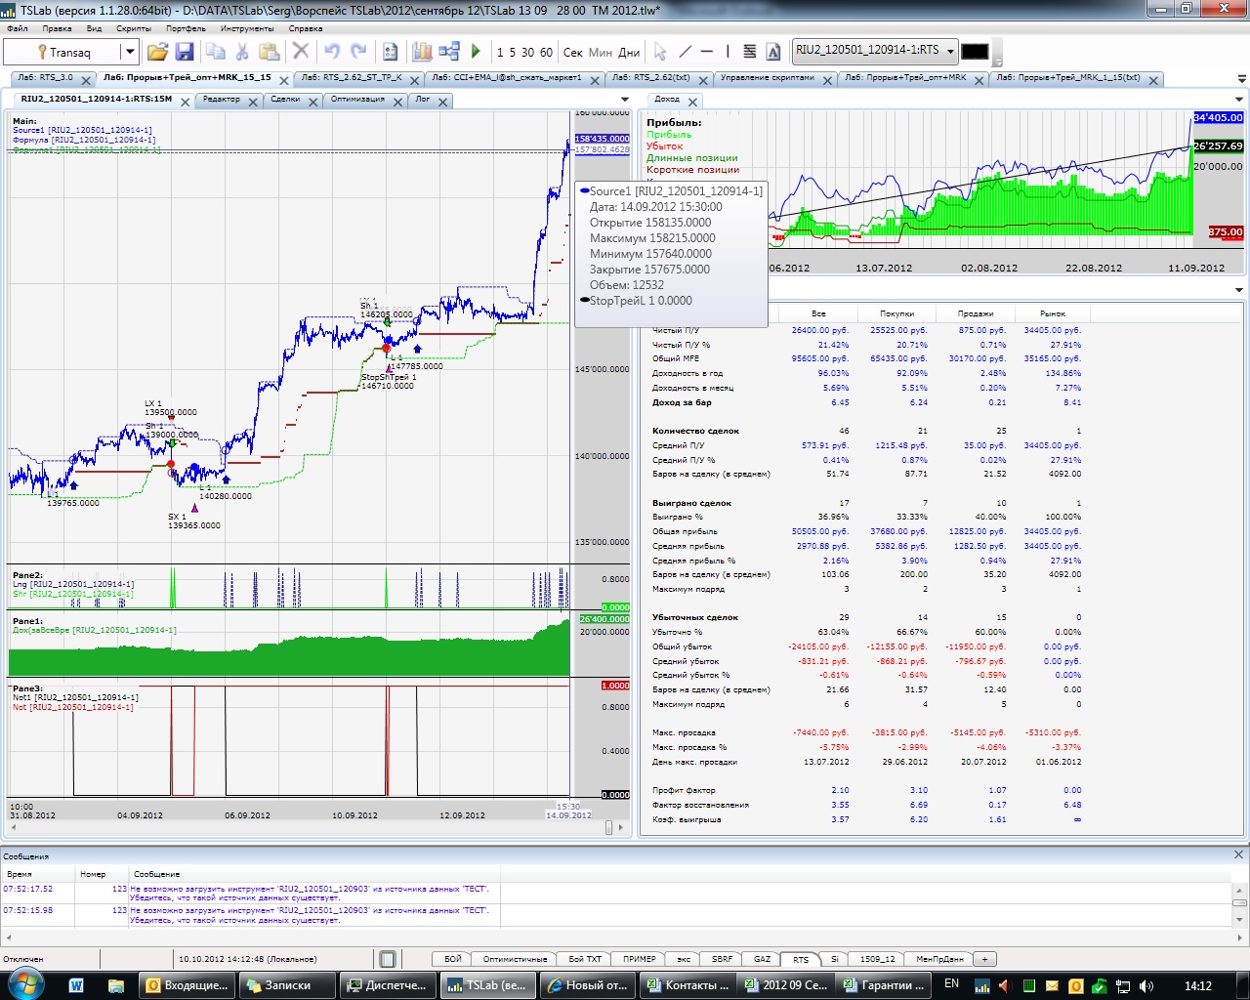Viewport: 1250px width, 1000px height.
Task: Open the Скрипты menu
Action: point(134,28)
